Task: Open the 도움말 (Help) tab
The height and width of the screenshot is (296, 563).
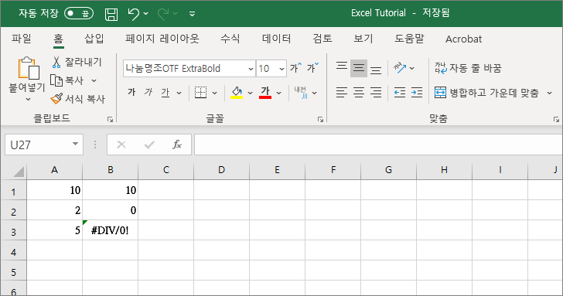Action: [x=409, y=39]
